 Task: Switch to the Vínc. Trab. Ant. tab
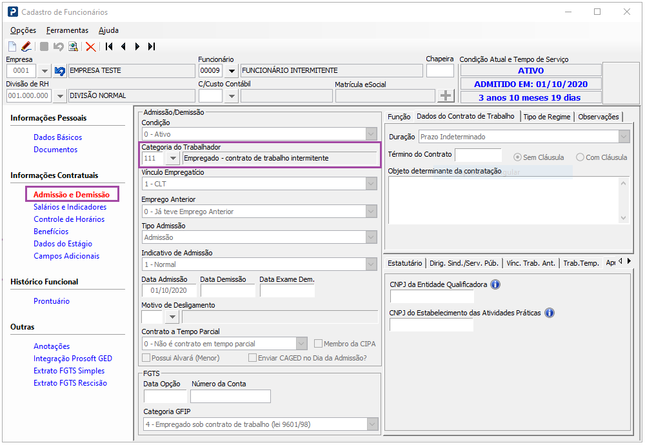531,263
